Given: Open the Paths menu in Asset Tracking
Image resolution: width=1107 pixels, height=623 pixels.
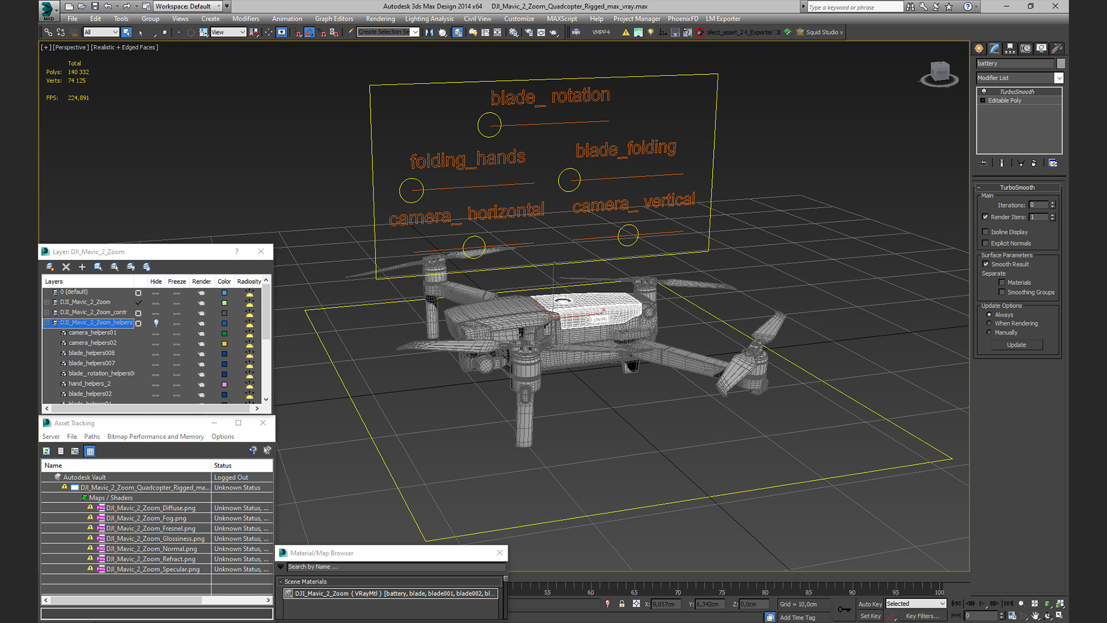Looking at the screenshot, I should (x=92, y=437).
